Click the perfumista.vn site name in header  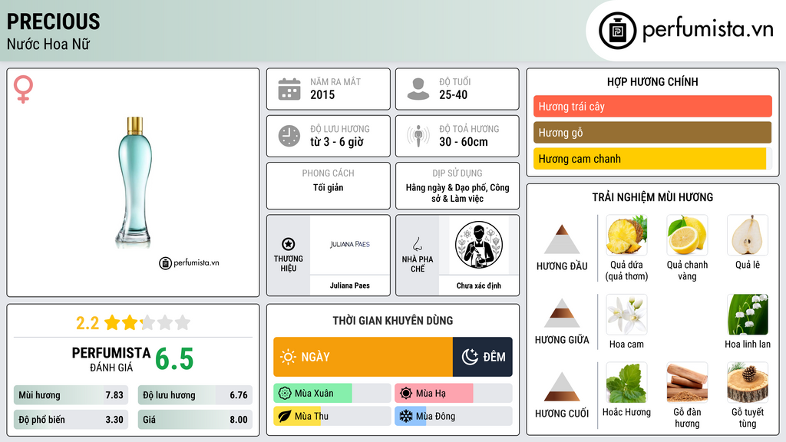pos(708,29)
